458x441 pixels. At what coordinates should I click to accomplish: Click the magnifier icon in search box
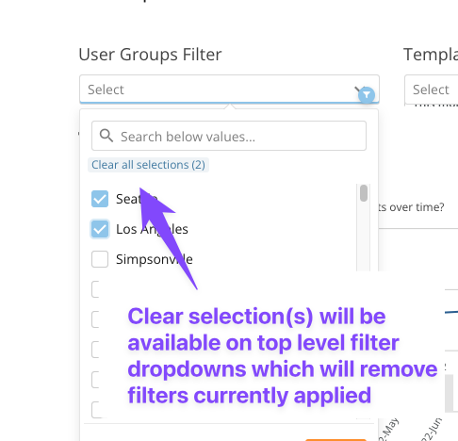[x=106, y=136]
